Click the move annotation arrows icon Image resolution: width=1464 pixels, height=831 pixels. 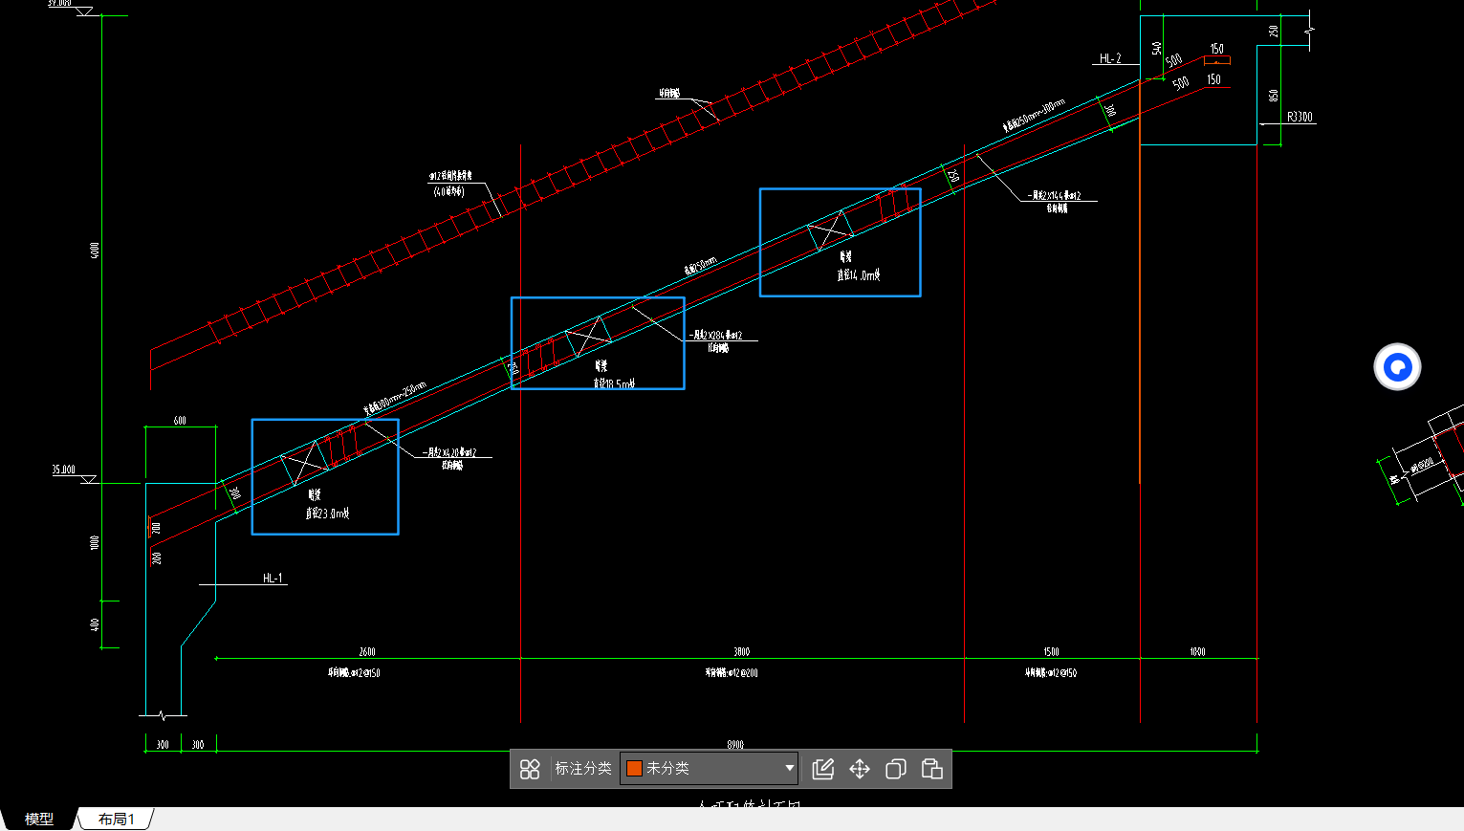pyautogui.click(x=860, y=769)
